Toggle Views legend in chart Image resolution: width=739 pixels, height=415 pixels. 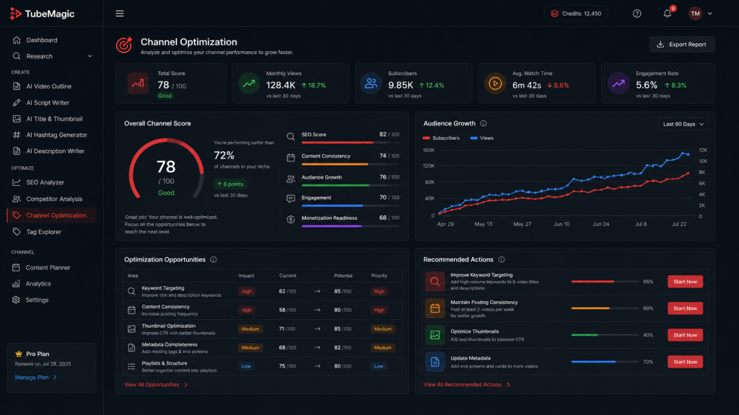click(x=481, y=138)
